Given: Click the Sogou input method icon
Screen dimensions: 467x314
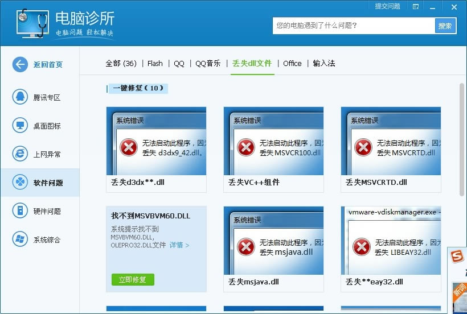Looking at the screenshot, I should coord(457,257).
